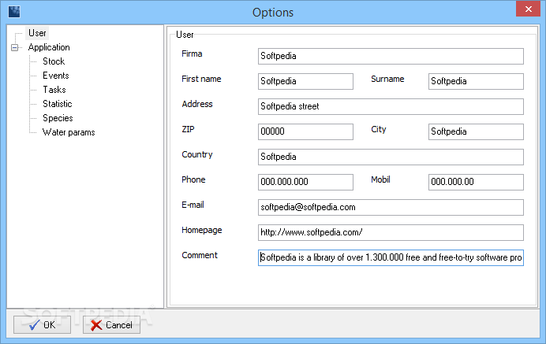Viewport: 546px width, 344px height.
Task: Click the ZIP field containing 00000
Action: click(x=305, y=131)
